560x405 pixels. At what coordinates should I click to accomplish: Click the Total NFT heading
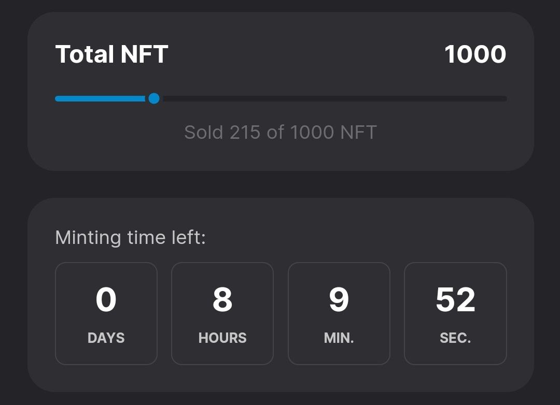111,54
